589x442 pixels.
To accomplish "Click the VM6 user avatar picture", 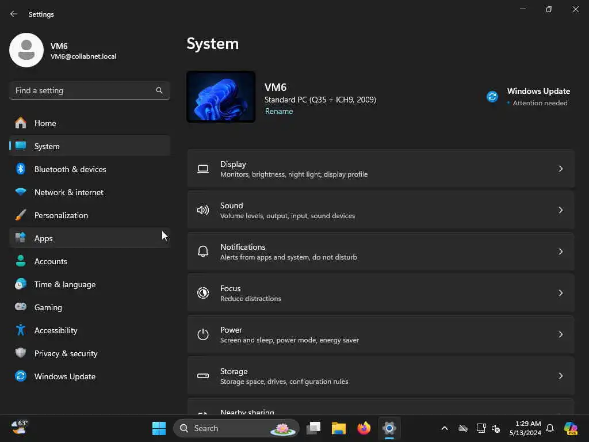I will click(26, 50).
